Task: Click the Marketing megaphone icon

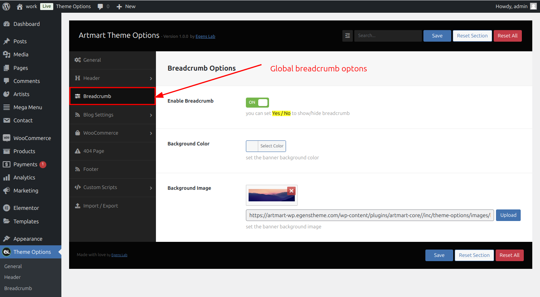Action: 7,191
